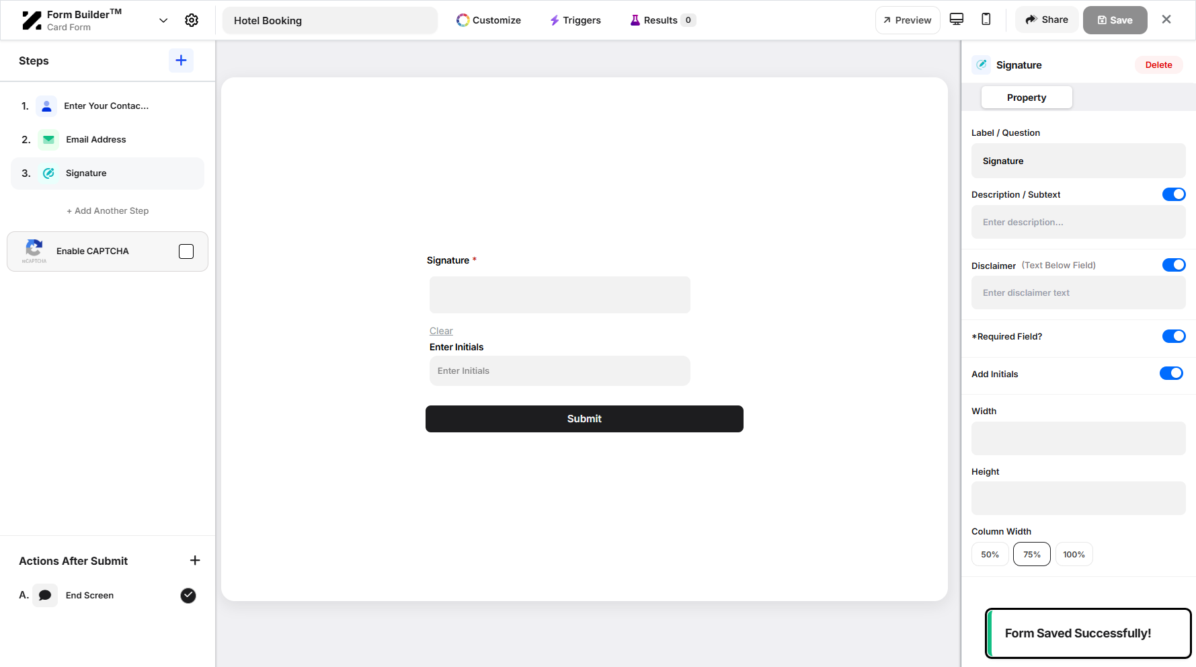Select the Property tab
The image size is (1196, 667).
tap(1027, 97)
